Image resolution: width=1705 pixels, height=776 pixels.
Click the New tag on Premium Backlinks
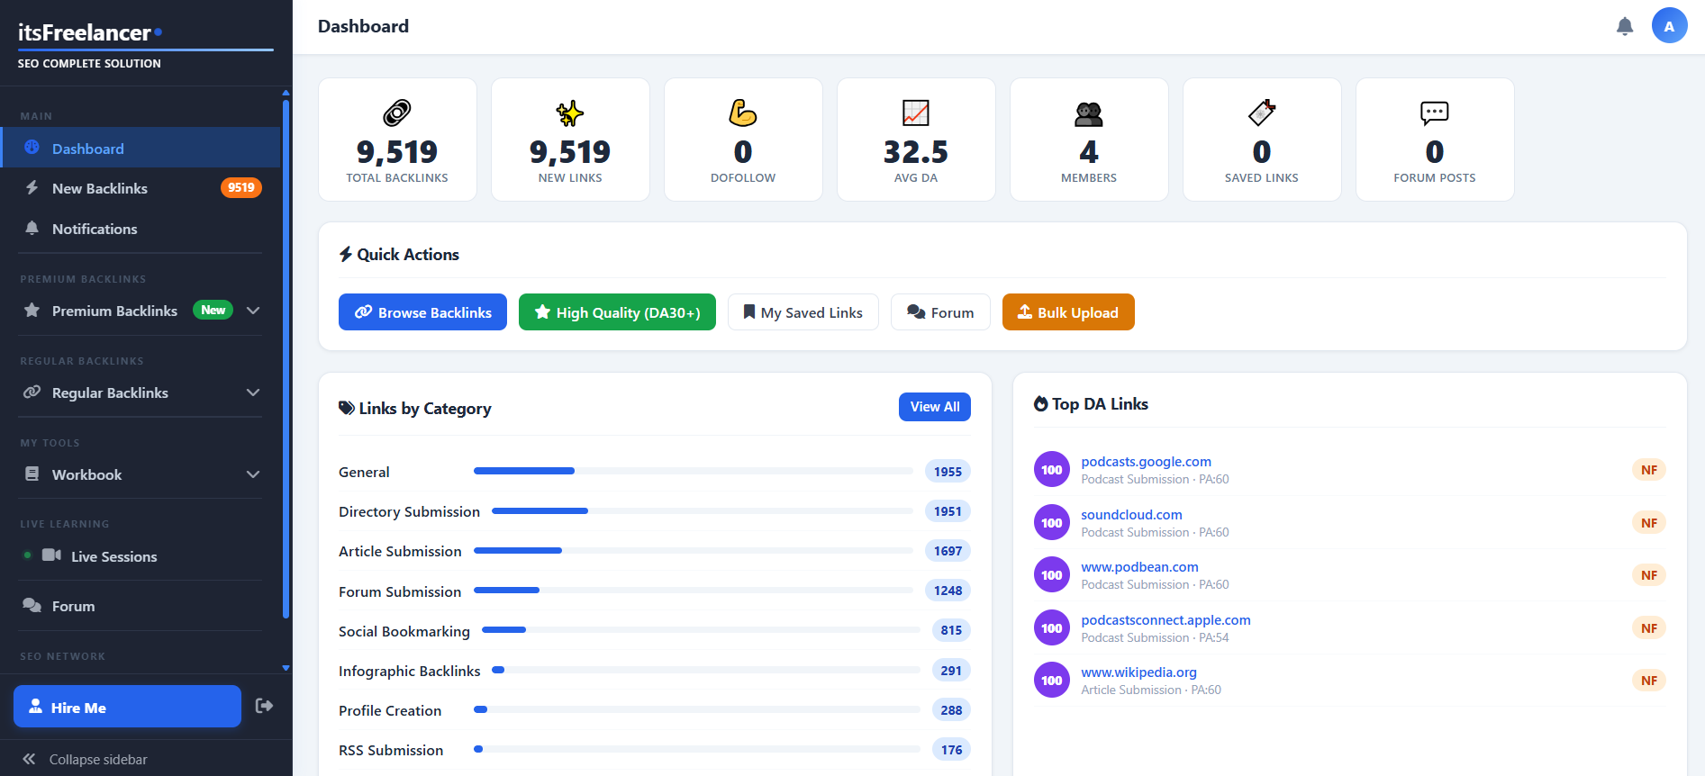point(213,310)
